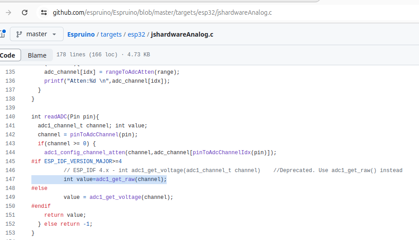The width and height of the screenshot is (419, 240).
Task: Click the readADC function name
Action: (56, 117)
